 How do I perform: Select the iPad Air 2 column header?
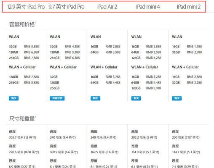[107, 7]
